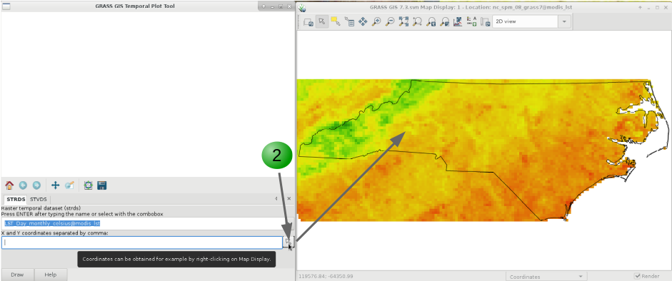The image size is (672, 281).
Task: Click the pick-coordinates-from-map button beside input
Action: click(289, 242)
